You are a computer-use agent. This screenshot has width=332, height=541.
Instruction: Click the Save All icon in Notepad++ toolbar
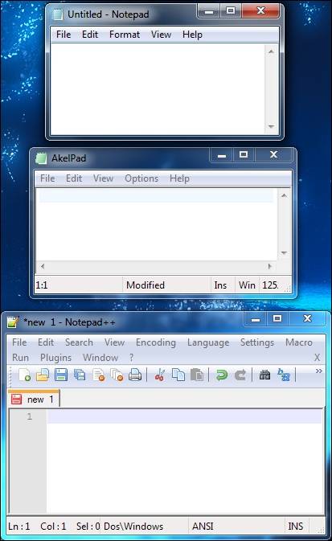pyautogui.click(x=80, y=375)
